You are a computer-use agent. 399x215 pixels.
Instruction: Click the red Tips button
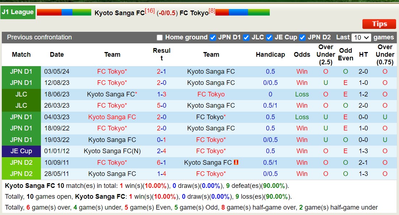click(x=379, y=24)
